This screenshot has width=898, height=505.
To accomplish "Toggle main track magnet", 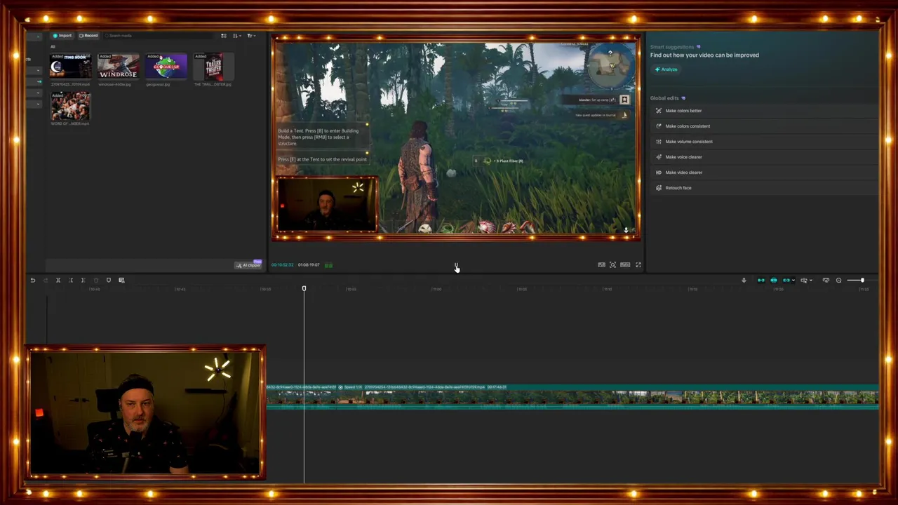I will click(x=761, y=281).
